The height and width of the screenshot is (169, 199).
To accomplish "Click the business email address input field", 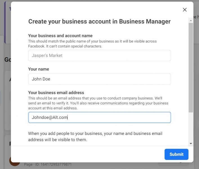I will (99, 117).
